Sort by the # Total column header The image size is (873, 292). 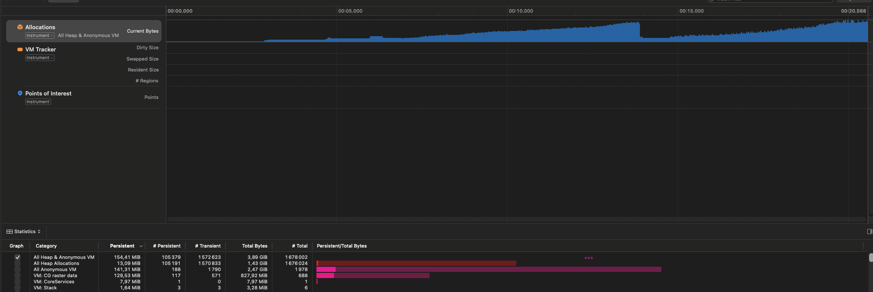(300, 246)
